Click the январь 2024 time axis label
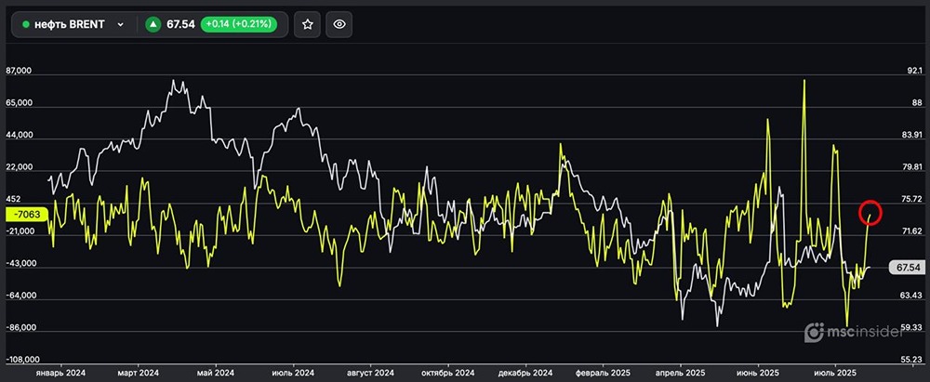This screenshot has width=930, height=382. point(60,372)
